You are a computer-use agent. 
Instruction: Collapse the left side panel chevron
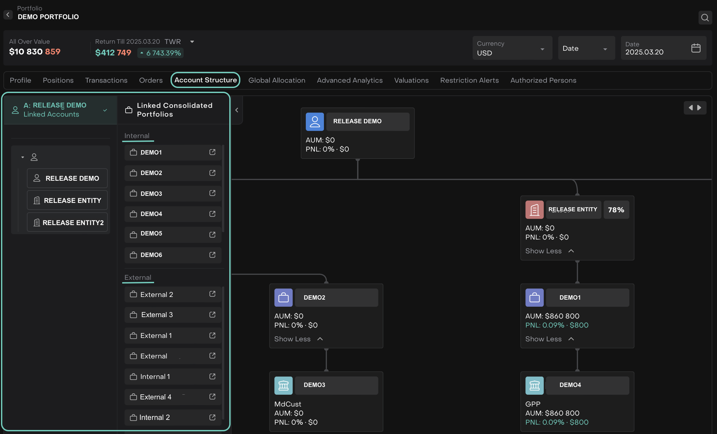tap(237, 110)
